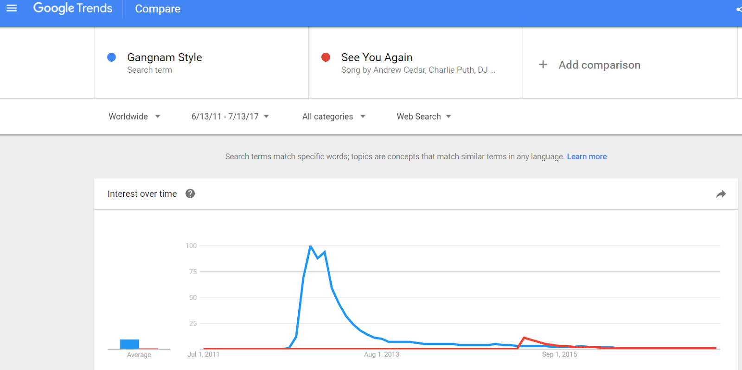
Task: Click the Add comparison button
Action: click(599, 65)
